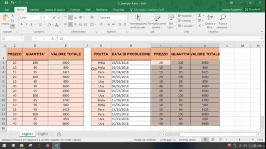
Task: Switch to the Formule tab
Action: 75,10
